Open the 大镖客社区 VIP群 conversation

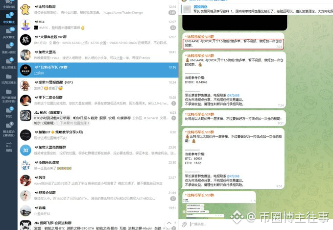[x=98, y=40]
